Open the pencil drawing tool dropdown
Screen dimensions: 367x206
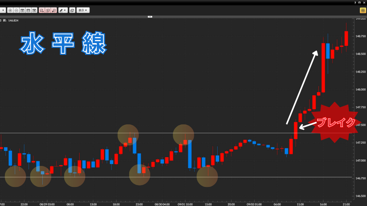(63, 10)
